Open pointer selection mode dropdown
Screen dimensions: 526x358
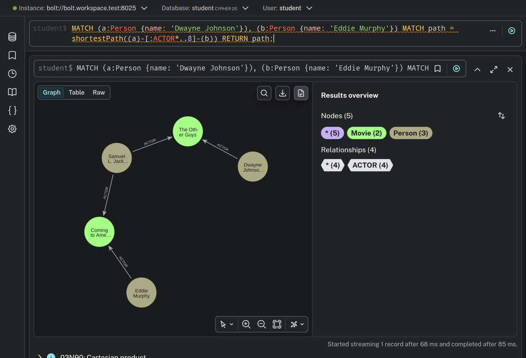pos(227,325)
